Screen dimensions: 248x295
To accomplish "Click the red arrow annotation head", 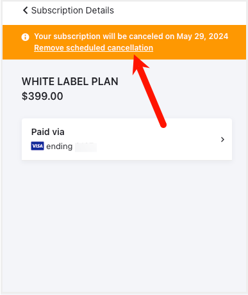I will click(x=138, y=64).
